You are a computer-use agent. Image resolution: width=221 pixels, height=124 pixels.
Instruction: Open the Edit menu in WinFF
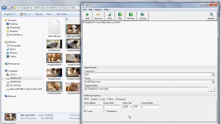coord(90,10)
